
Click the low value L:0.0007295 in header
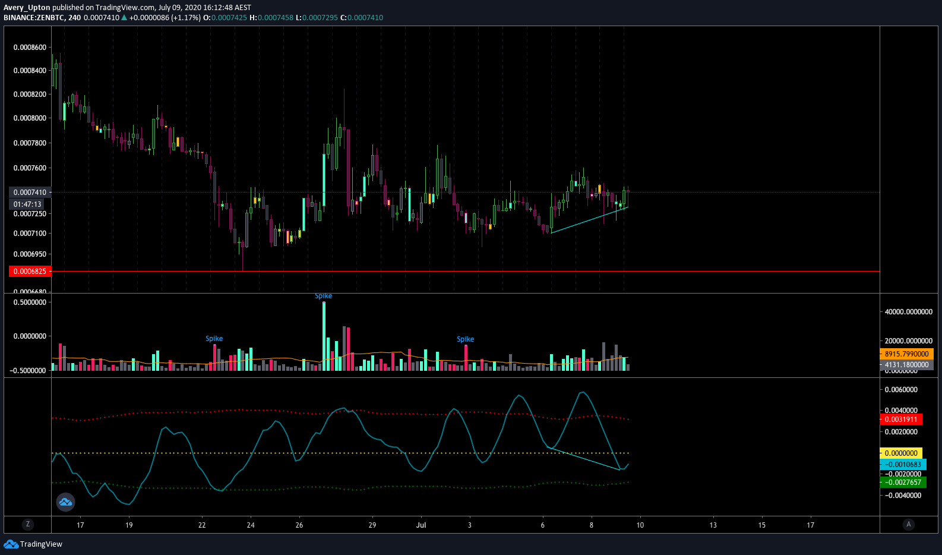pos(317,18)
